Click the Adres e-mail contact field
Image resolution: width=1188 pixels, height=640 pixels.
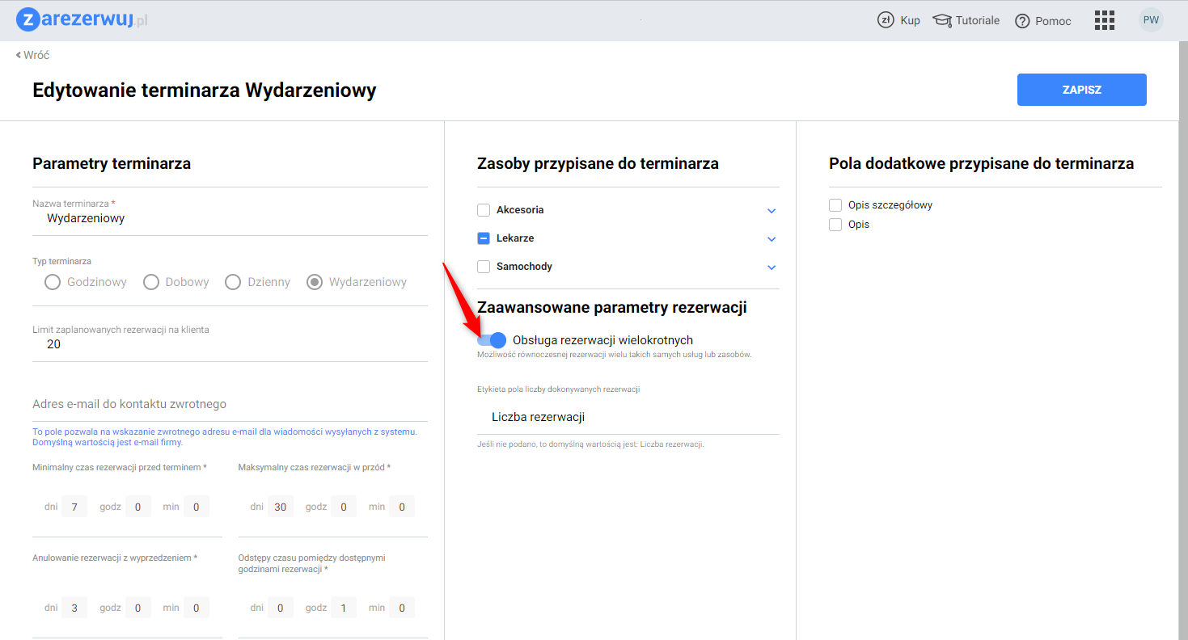tap(230, 404)
